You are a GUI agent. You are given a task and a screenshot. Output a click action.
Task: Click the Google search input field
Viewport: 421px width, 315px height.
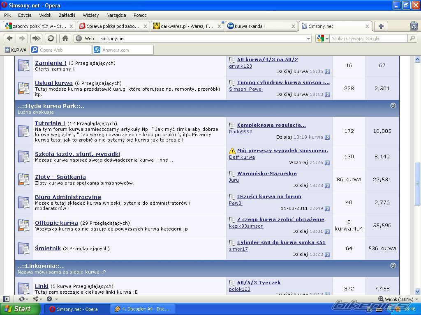[369, 39]
